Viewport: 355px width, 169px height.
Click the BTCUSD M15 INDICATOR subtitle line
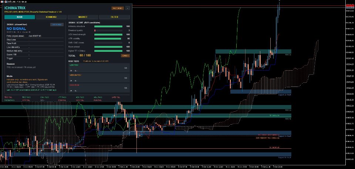(x=33, y=12)
